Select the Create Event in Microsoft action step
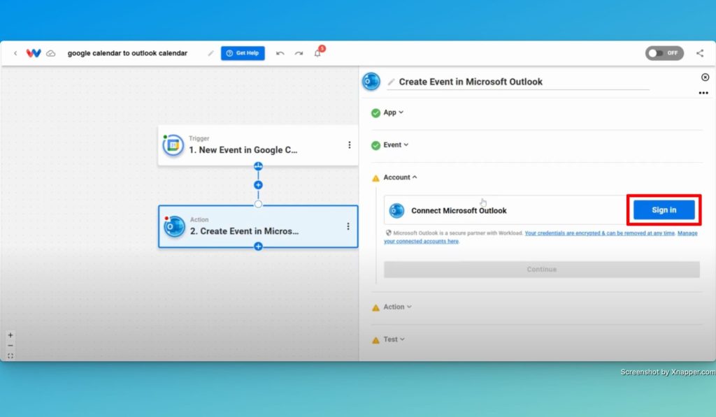 pos(258,226)
